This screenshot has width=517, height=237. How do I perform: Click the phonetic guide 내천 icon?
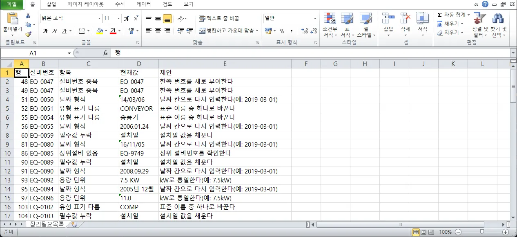[131, 31]
